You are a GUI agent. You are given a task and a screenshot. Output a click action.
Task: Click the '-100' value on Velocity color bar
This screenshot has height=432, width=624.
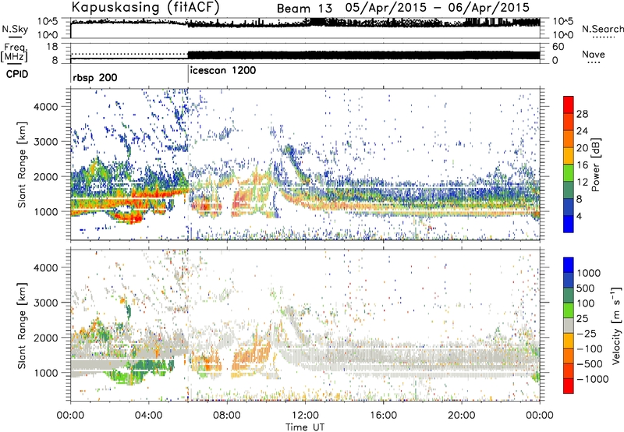(x=589, y=349)
